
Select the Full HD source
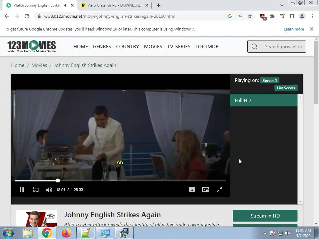point(264,100)
